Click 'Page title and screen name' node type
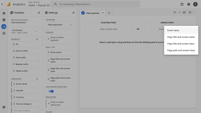This screenshot has width=201, height=113. (x=60, y=60)
